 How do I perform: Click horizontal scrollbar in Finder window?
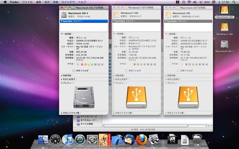tap(146, 126)
